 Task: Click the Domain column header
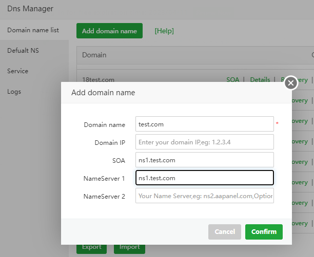(94, 55)
